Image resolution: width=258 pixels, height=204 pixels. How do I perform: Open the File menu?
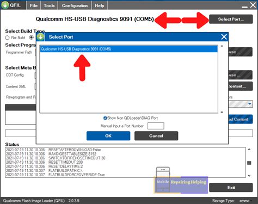point(34,5)
